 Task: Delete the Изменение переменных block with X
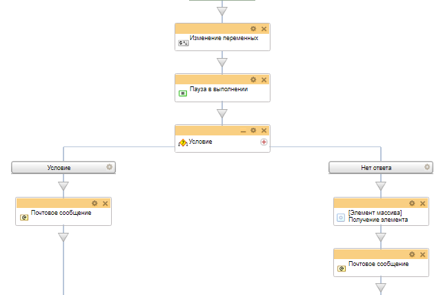(x=264, y=28)
